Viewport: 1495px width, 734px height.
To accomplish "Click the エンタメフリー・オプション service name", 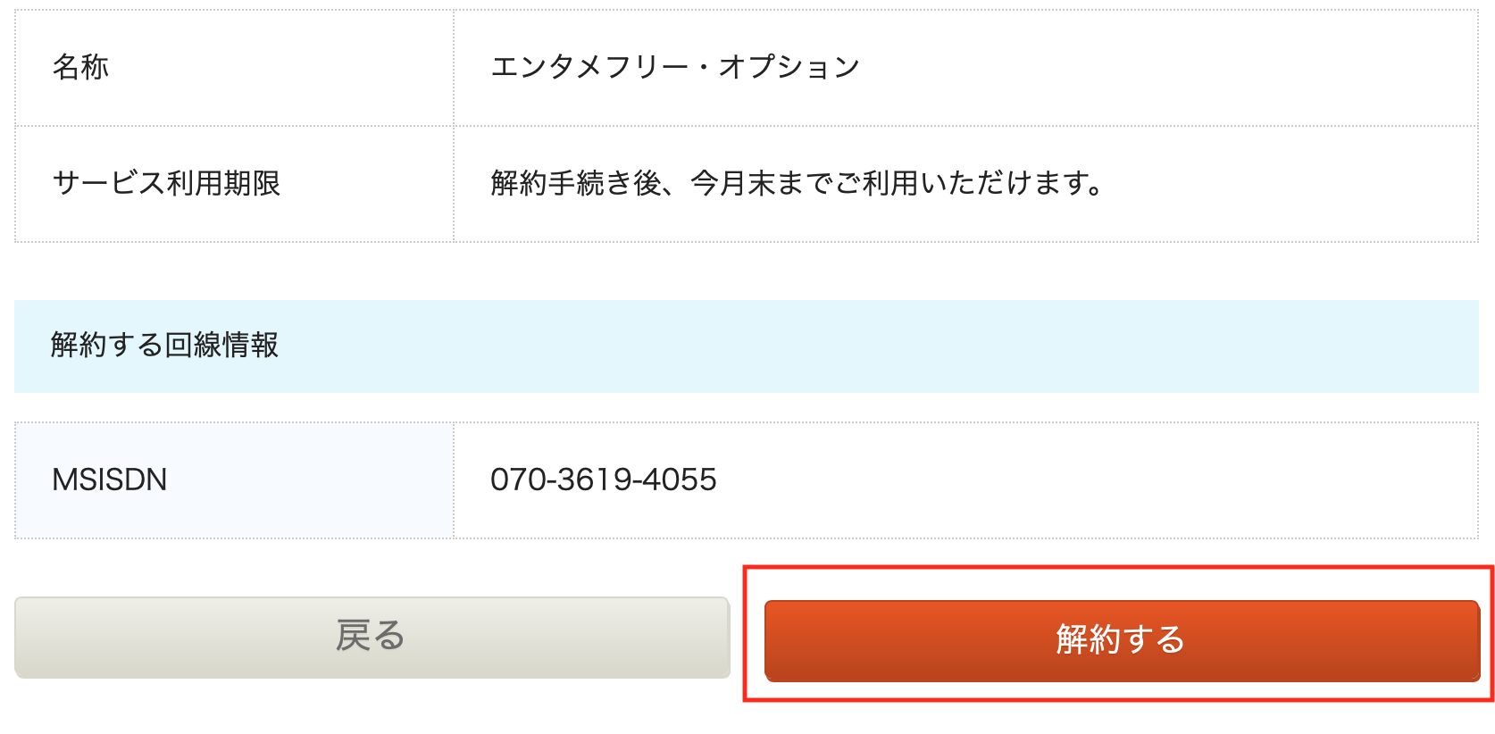I will click(x=674, y=65).
